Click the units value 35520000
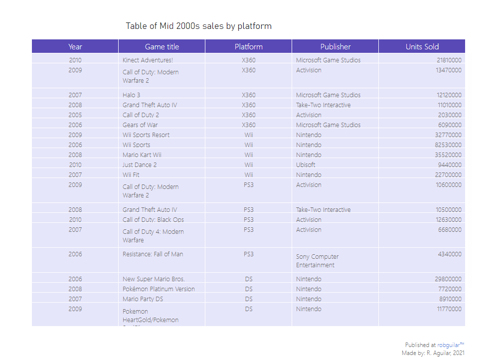497x357 pixels. click(448, 155)
